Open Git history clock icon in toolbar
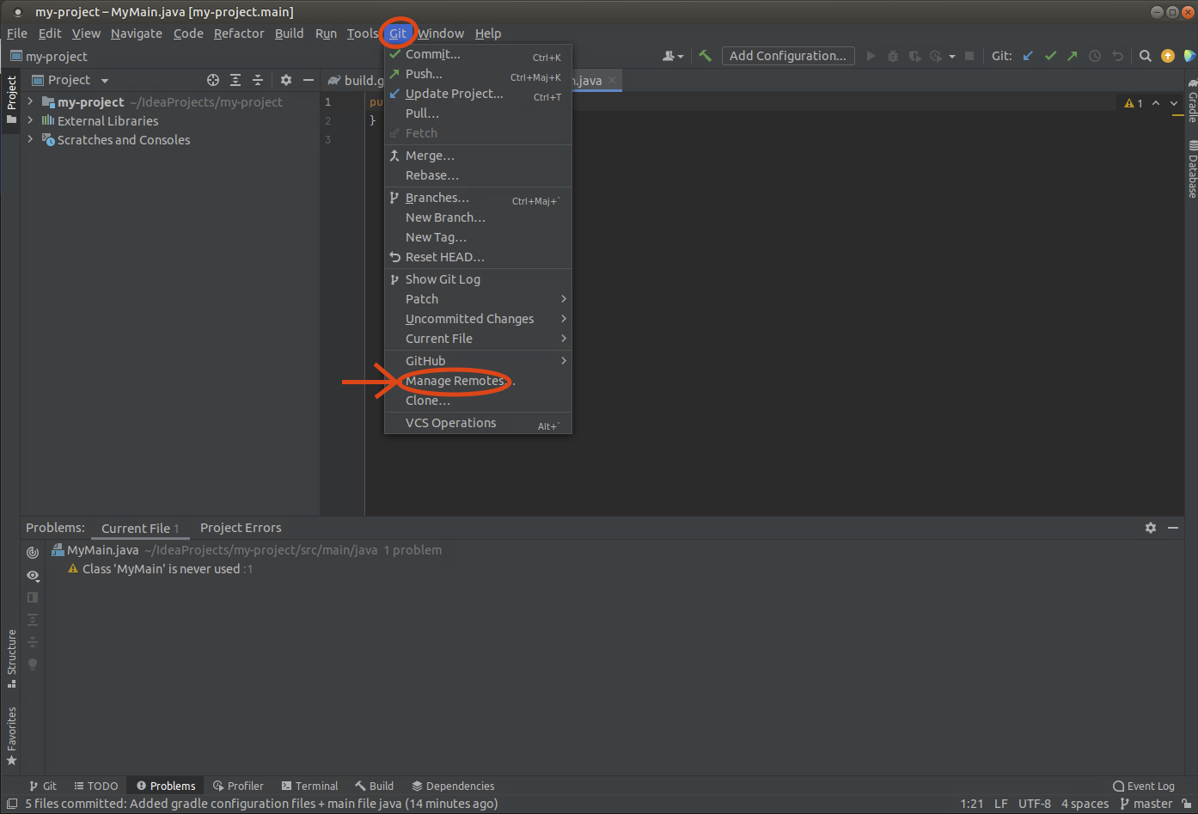The height and width of the screenshot is (814, 1198). (x=1095, y=56)
